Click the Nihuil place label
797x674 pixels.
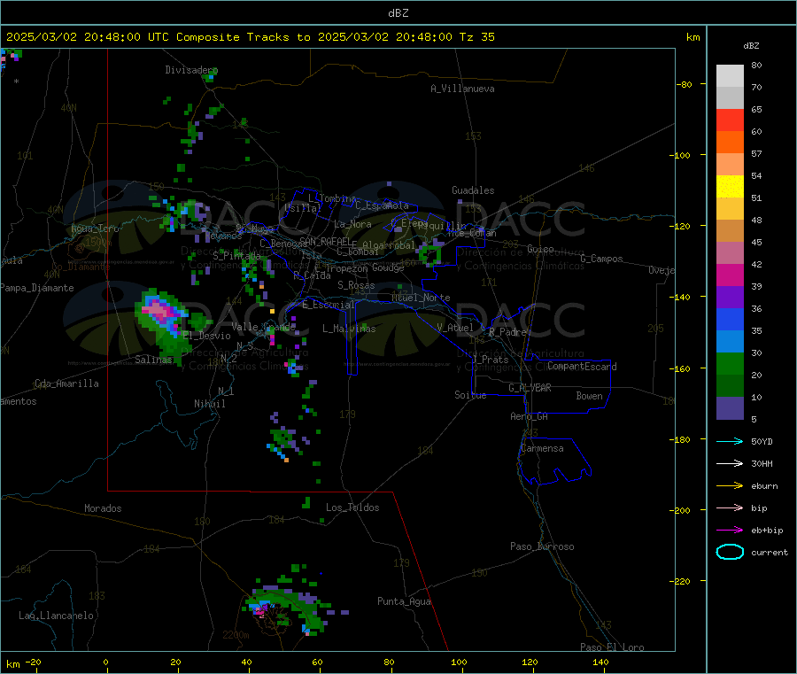point(209,404)
